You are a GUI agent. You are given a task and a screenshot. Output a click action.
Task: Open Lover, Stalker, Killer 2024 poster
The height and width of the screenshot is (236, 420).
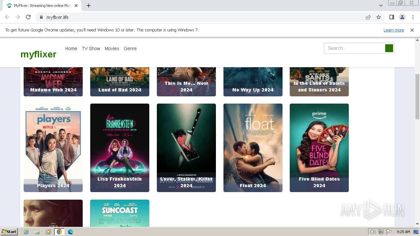tap(186, 148)
